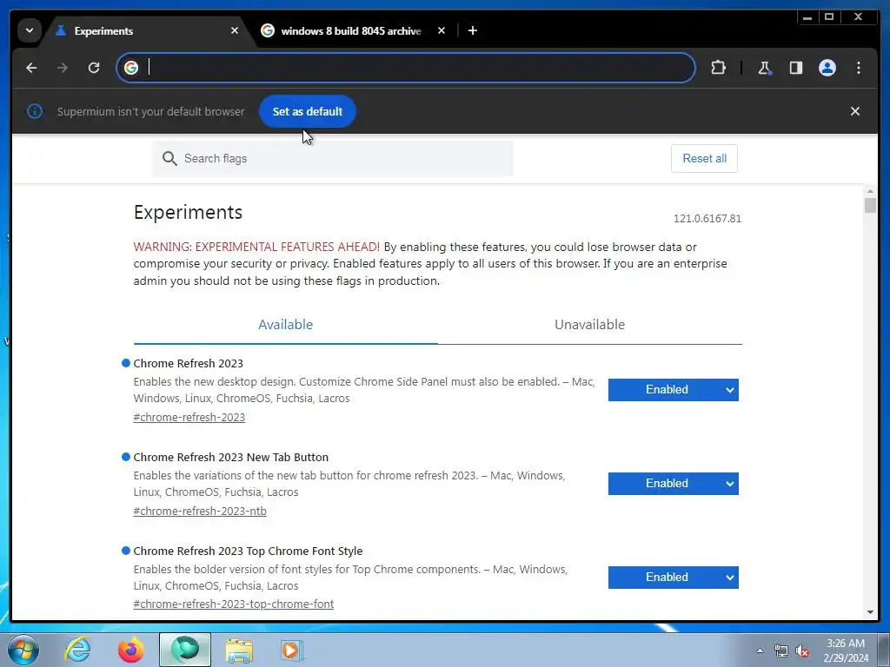
Task: Click the default browser info icon
Action: pos(35,111)
